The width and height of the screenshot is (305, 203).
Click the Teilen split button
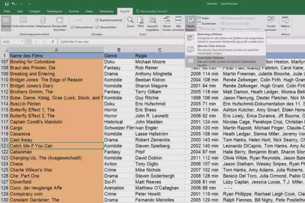click(204, 18)
